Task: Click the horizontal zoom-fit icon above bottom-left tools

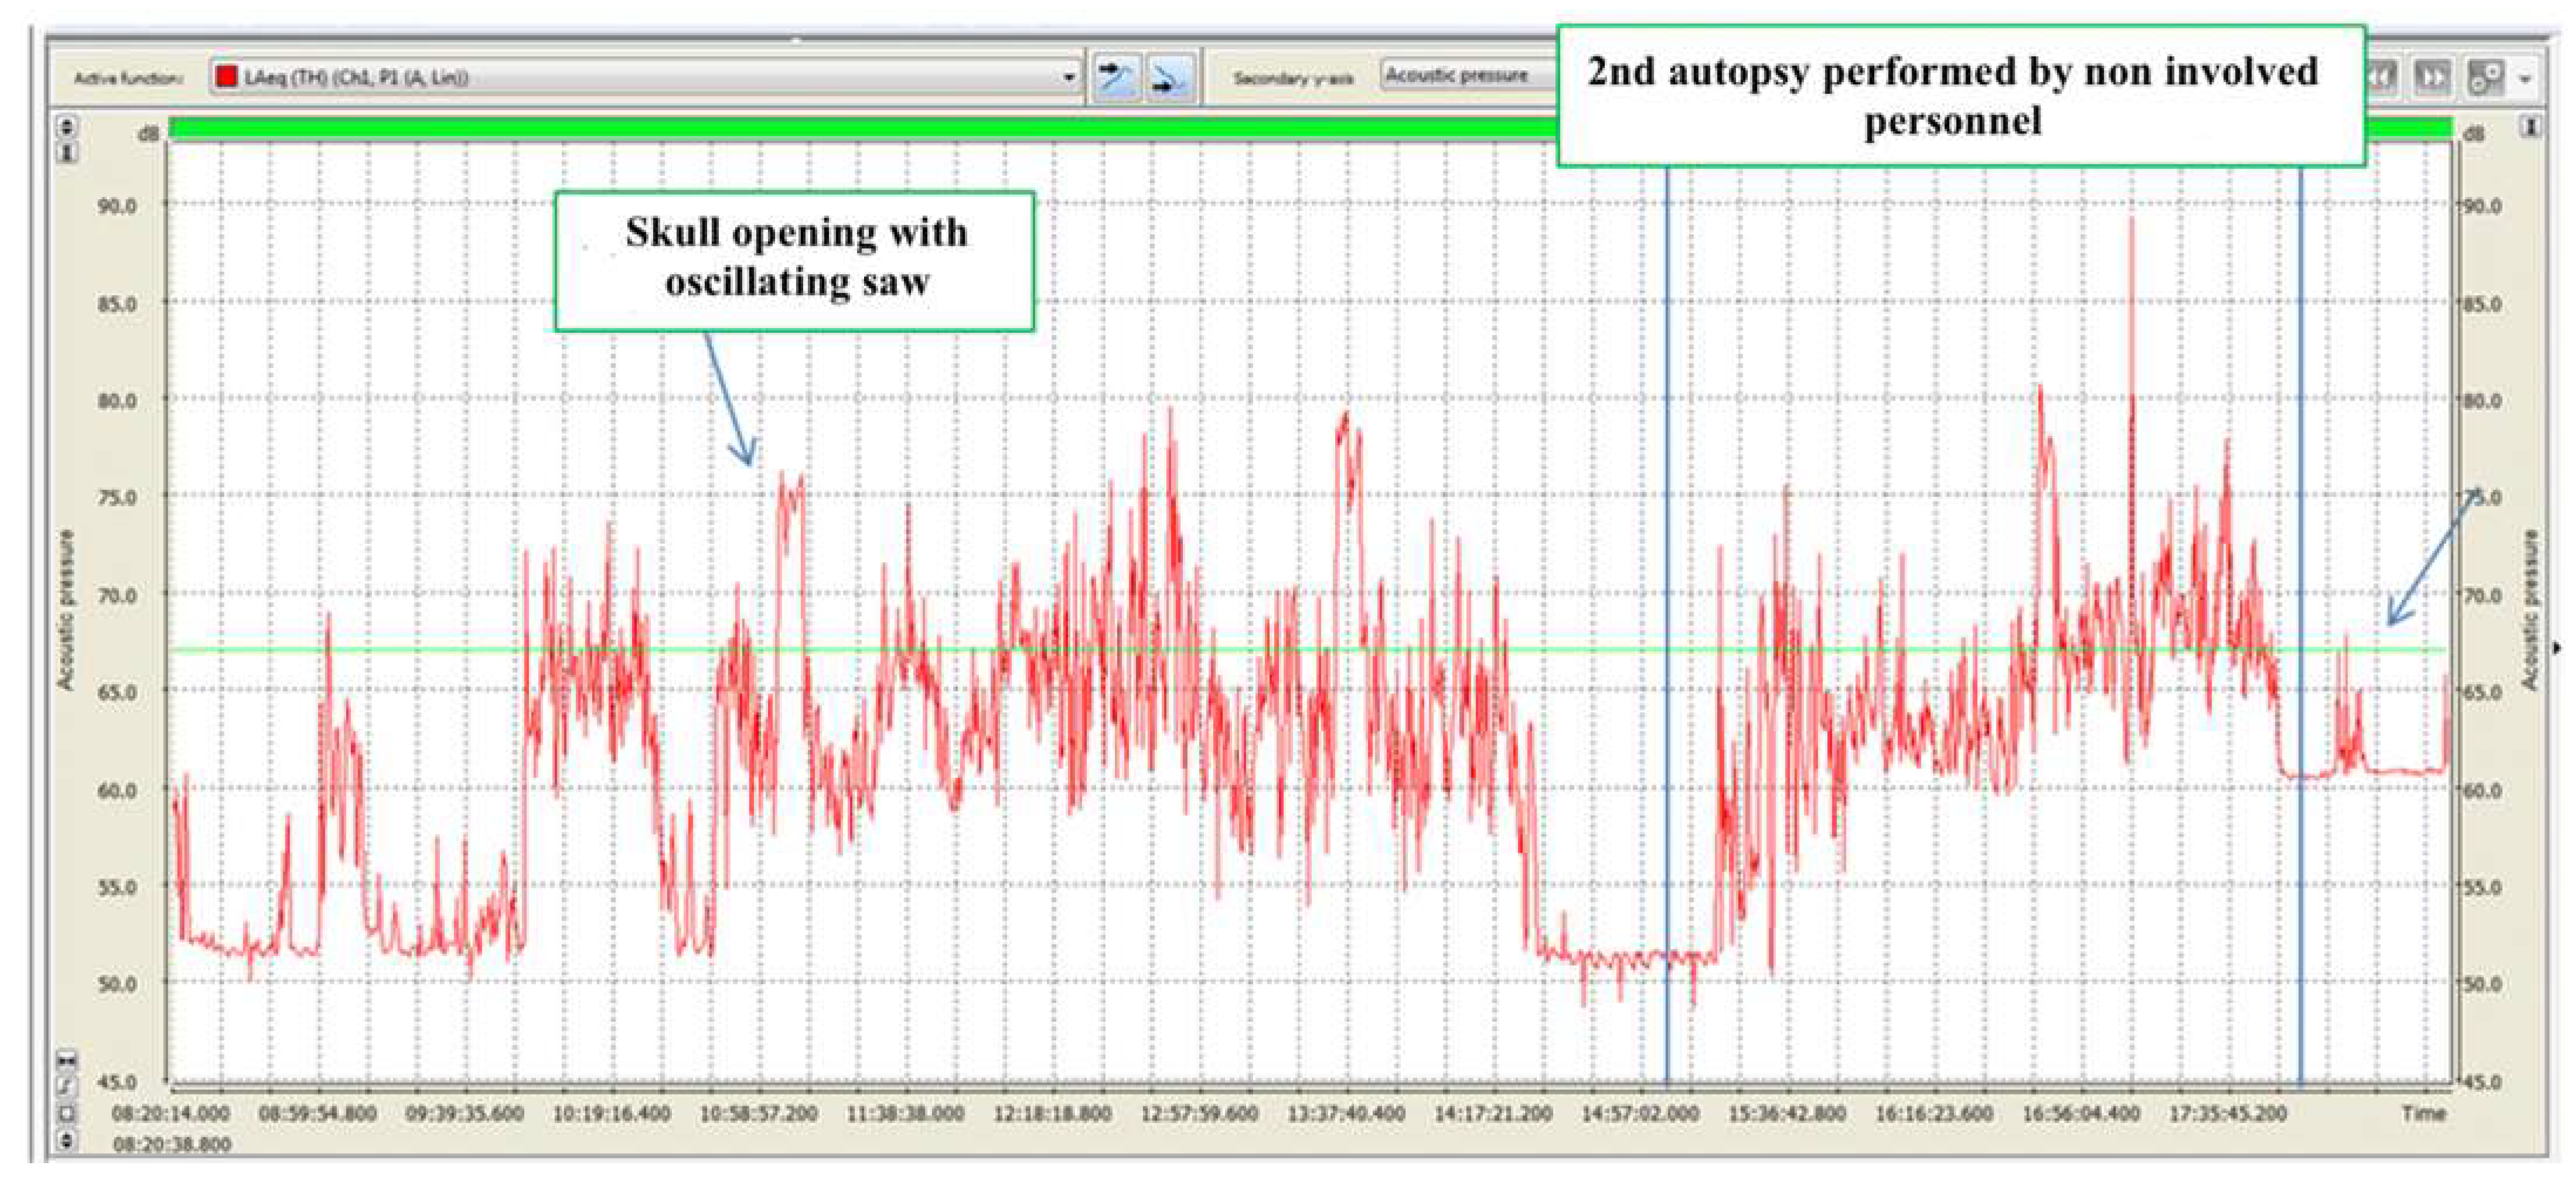Action: pos(66,1059)
